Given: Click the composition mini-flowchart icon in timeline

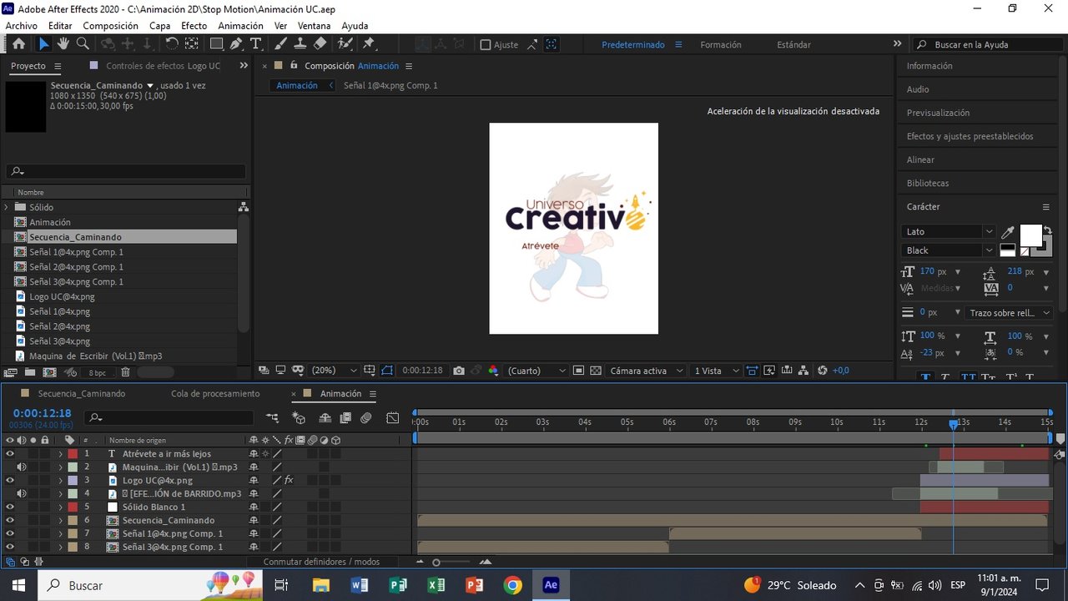Looking at the screenshot, I should 272,418.
